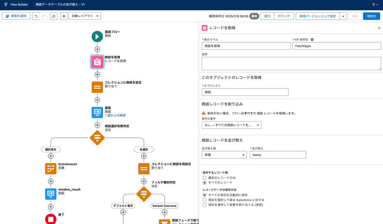Select 最初のレコードのみ radio button

click(205, 178)
